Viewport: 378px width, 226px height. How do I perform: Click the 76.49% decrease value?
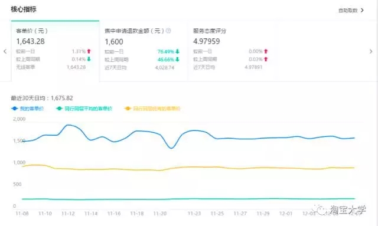(x=165, y=51)
